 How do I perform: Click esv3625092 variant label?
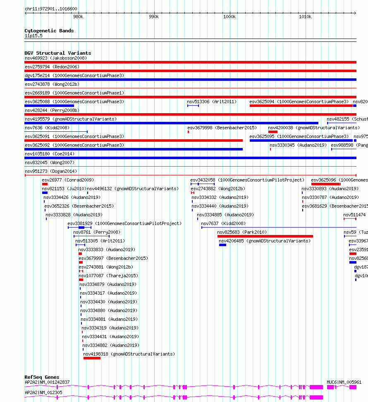point(74,145)
